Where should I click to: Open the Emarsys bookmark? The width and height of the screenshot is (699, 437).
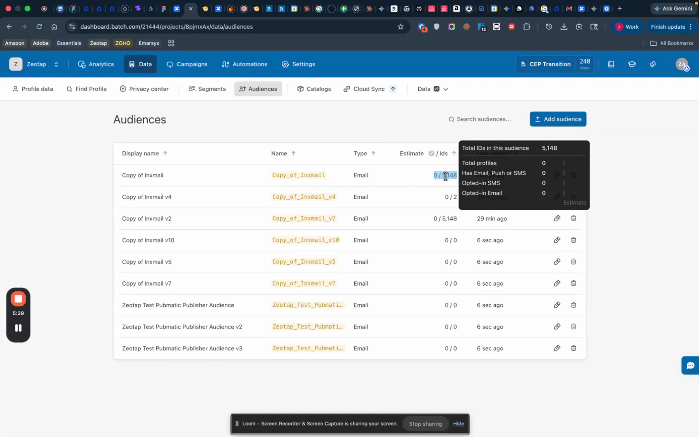149,43
